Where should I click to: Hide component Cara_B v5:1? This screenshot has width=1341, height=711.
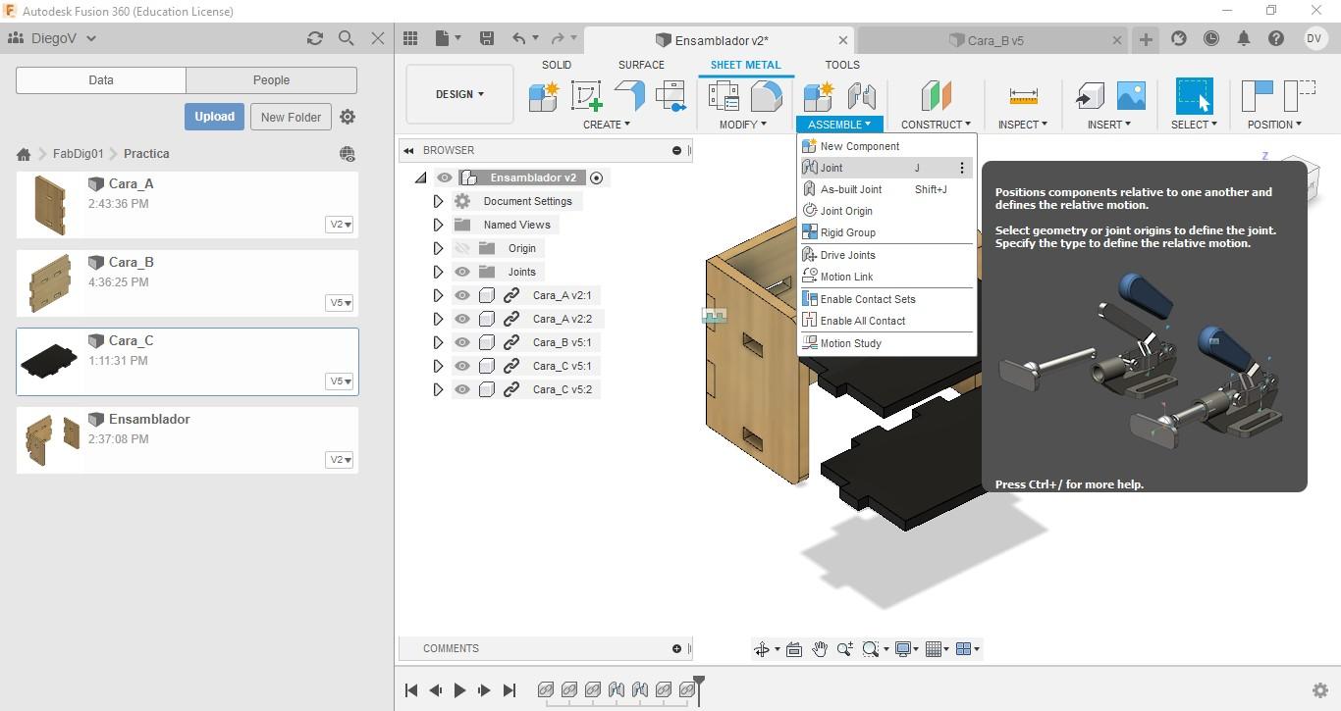point(462,342)
